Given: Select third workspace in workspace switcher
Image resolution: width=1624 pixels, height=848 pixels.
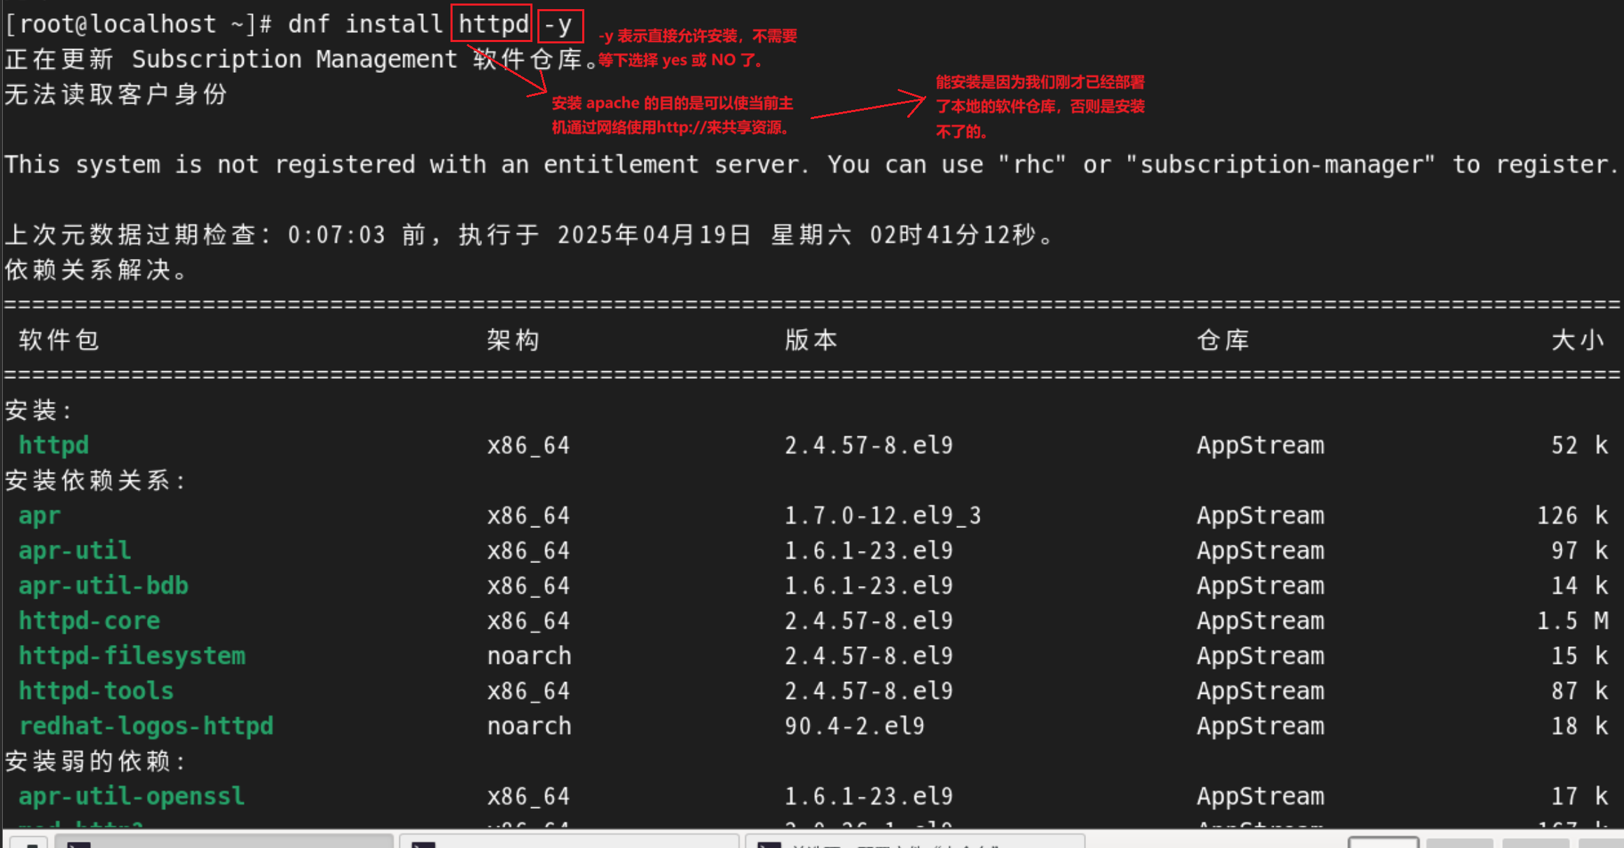Looking at the screenshot, I should point(1536,842).
